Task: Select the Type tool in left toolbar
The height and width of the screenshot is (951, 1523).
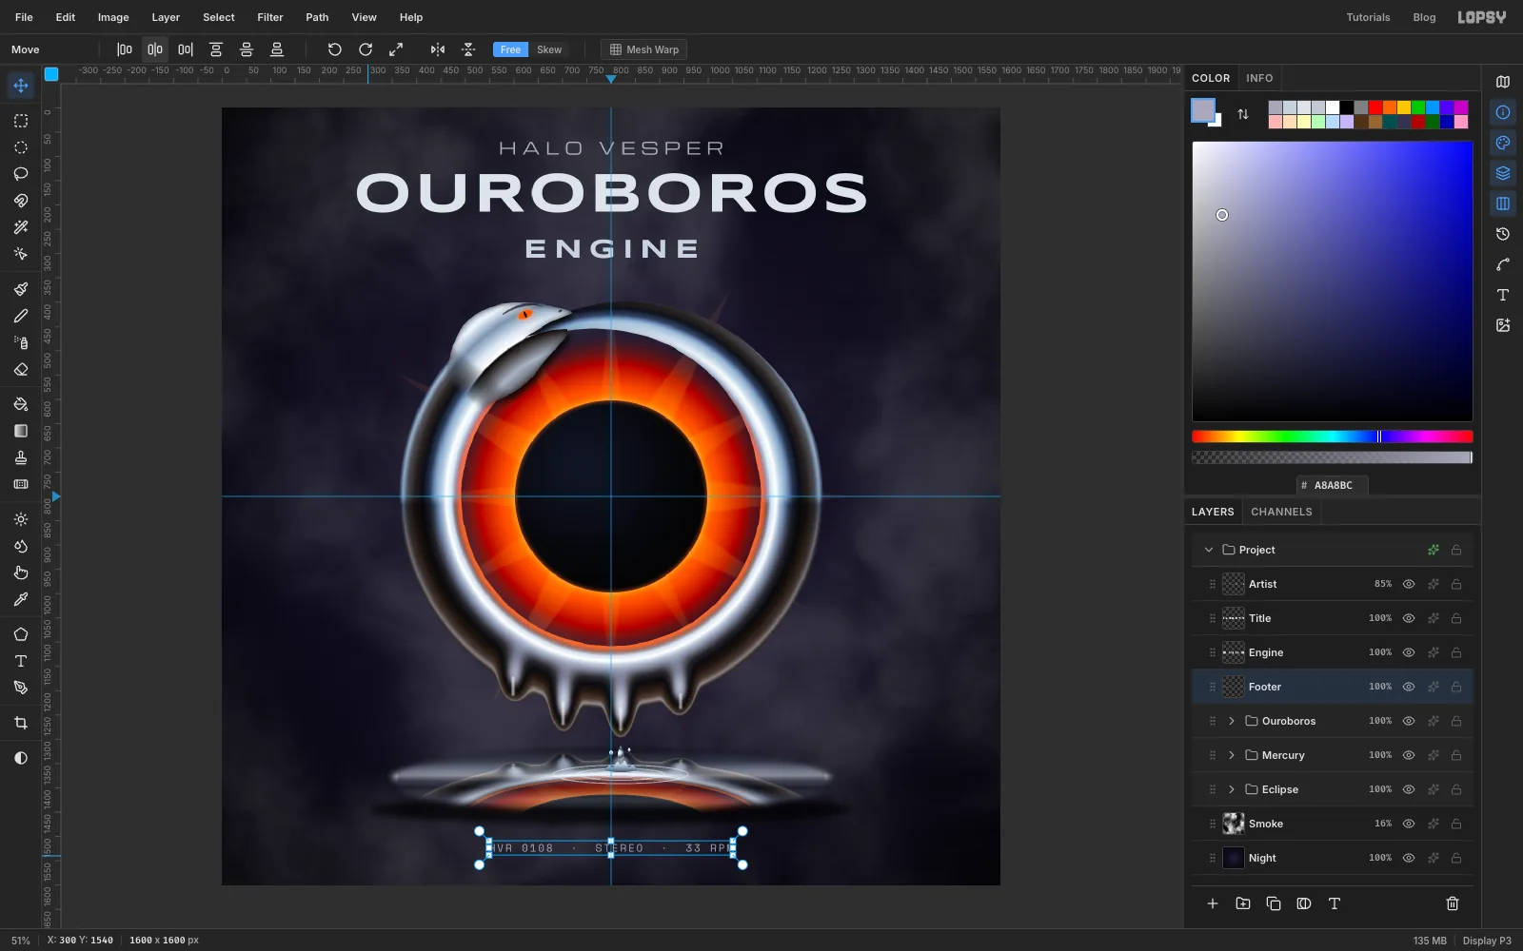Action: point(21,661)
